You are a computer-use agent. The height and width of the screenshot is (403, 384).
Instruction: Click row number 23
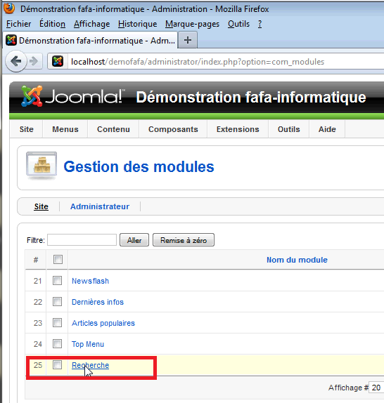37,323
